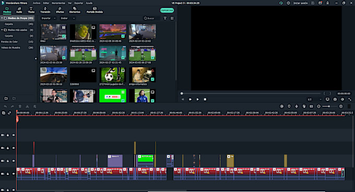
Task: Collapse the media panel side arrow
Action: [36, 59]
